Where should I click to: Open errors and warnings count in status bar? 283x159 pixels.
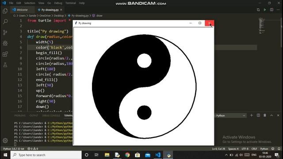tap(33, 149)
